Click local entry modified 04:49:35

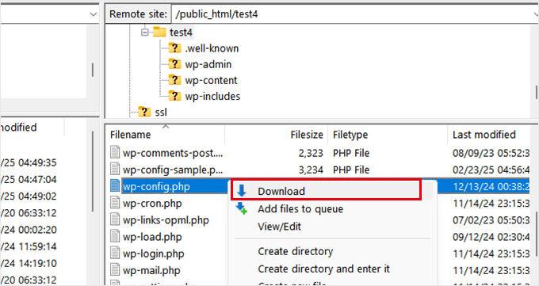click(x=29, y=162)
